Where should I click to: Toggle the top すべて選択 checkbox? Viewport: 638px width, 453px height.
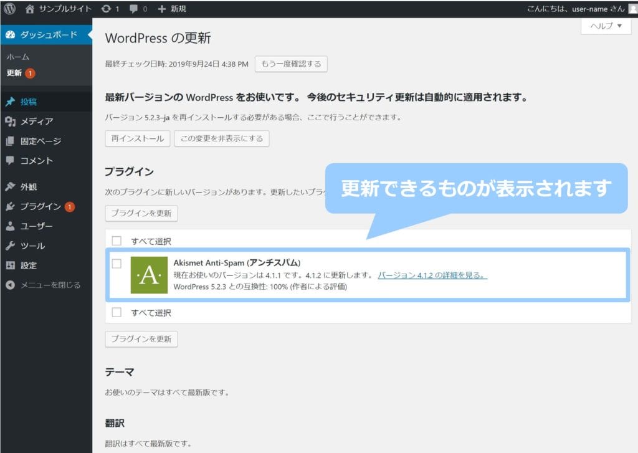click(x=117, y=241)
